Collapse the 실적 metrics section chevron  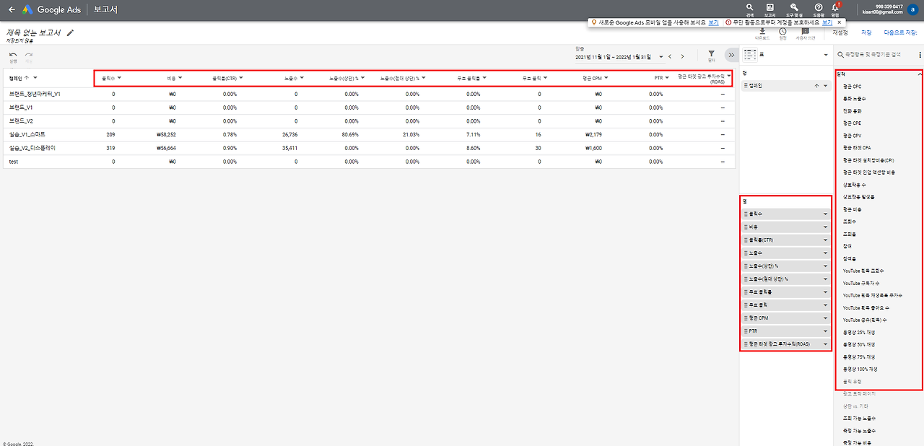pos(919,74)
